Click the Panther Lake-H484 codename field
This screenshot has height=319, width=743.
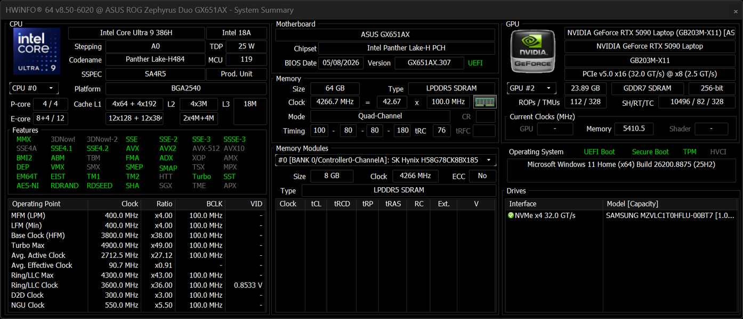(155, 60)
